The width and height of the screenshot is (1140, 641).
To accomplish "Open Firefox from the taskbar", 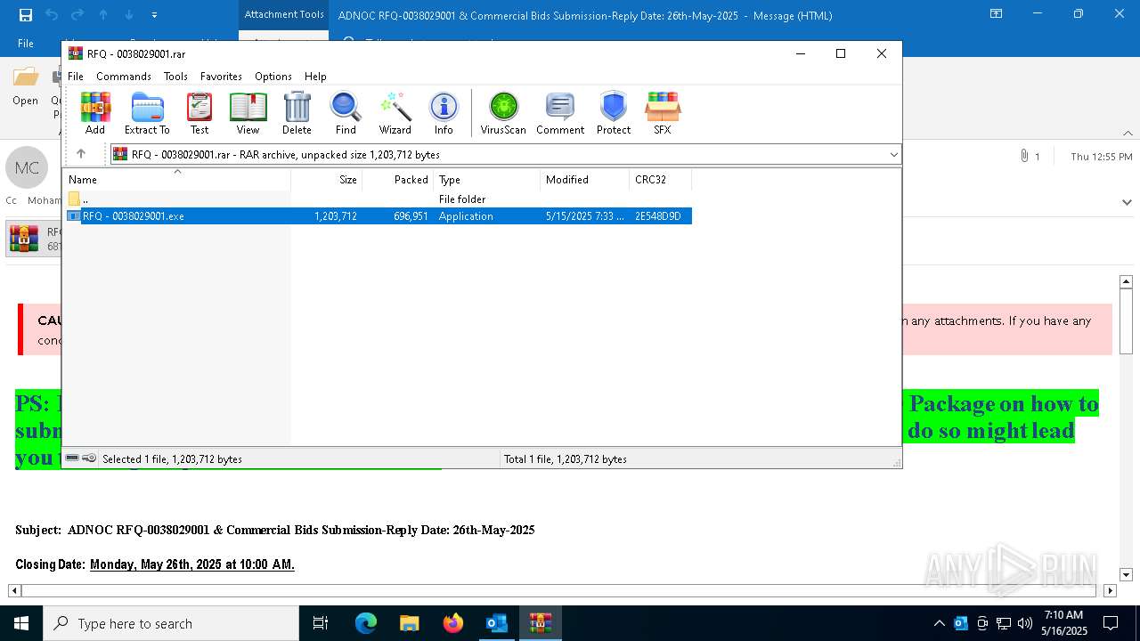I will click(453, 623).
